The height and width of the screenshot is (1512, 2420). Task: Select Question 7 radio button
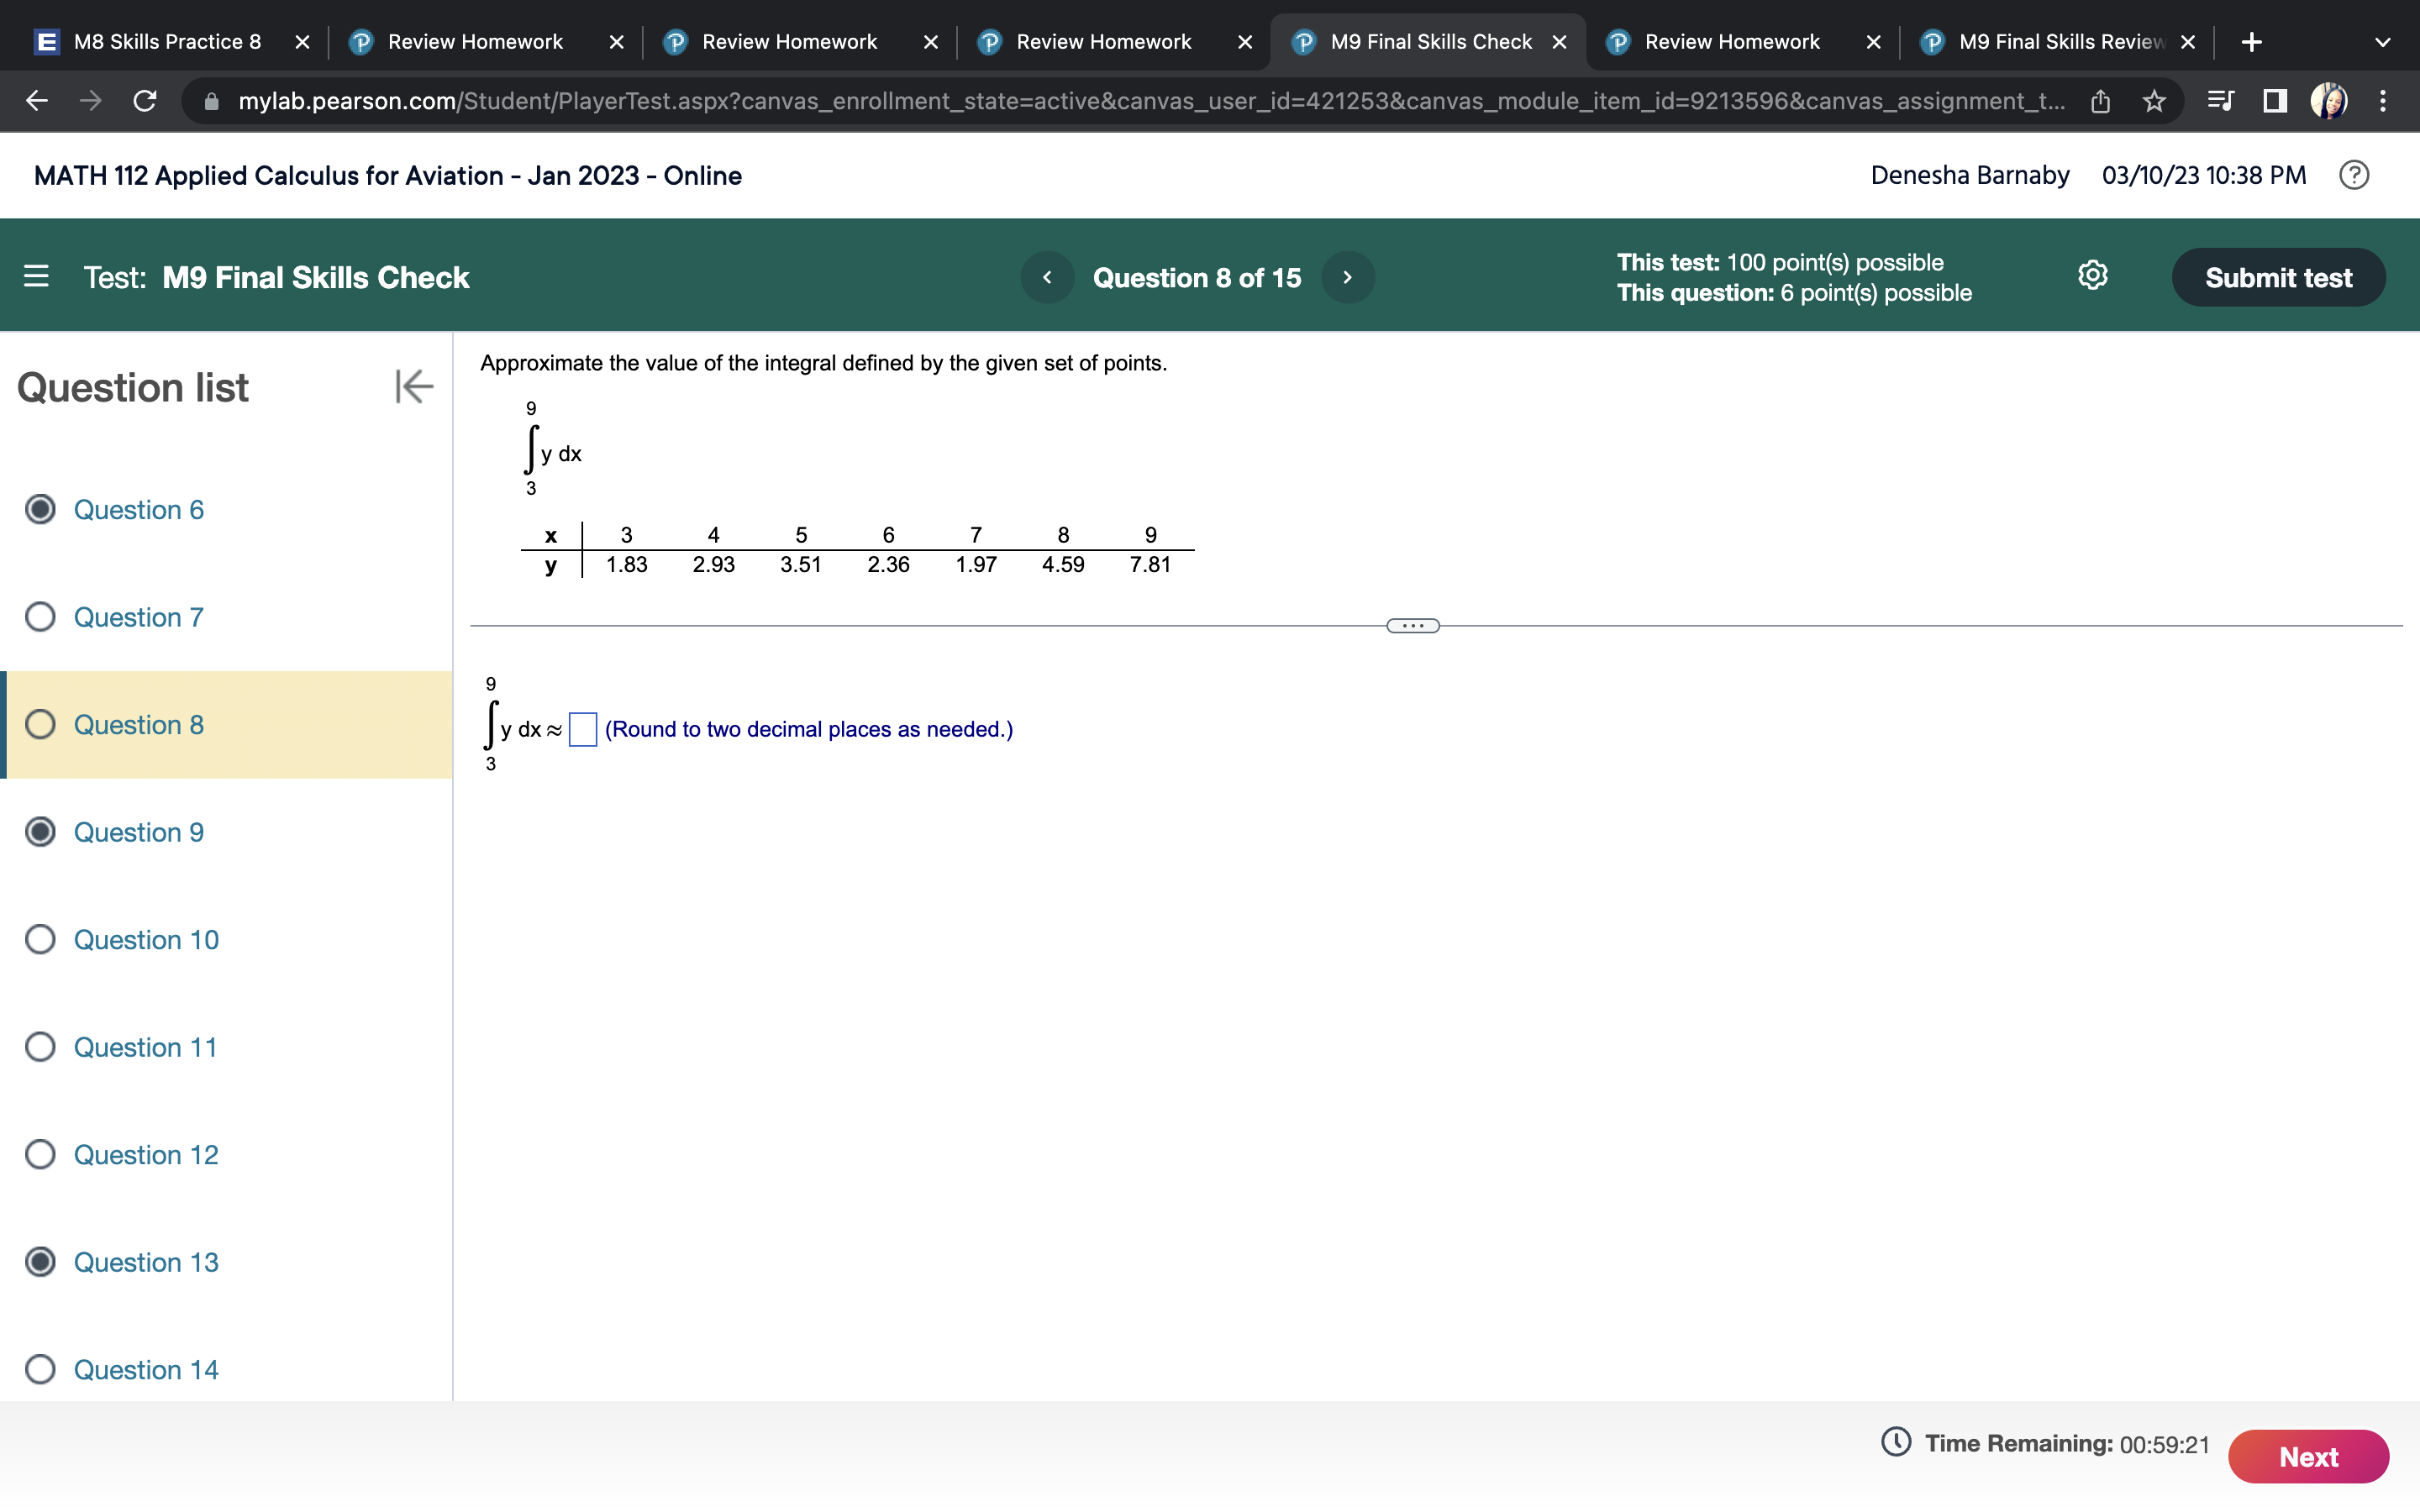point(40,617)
